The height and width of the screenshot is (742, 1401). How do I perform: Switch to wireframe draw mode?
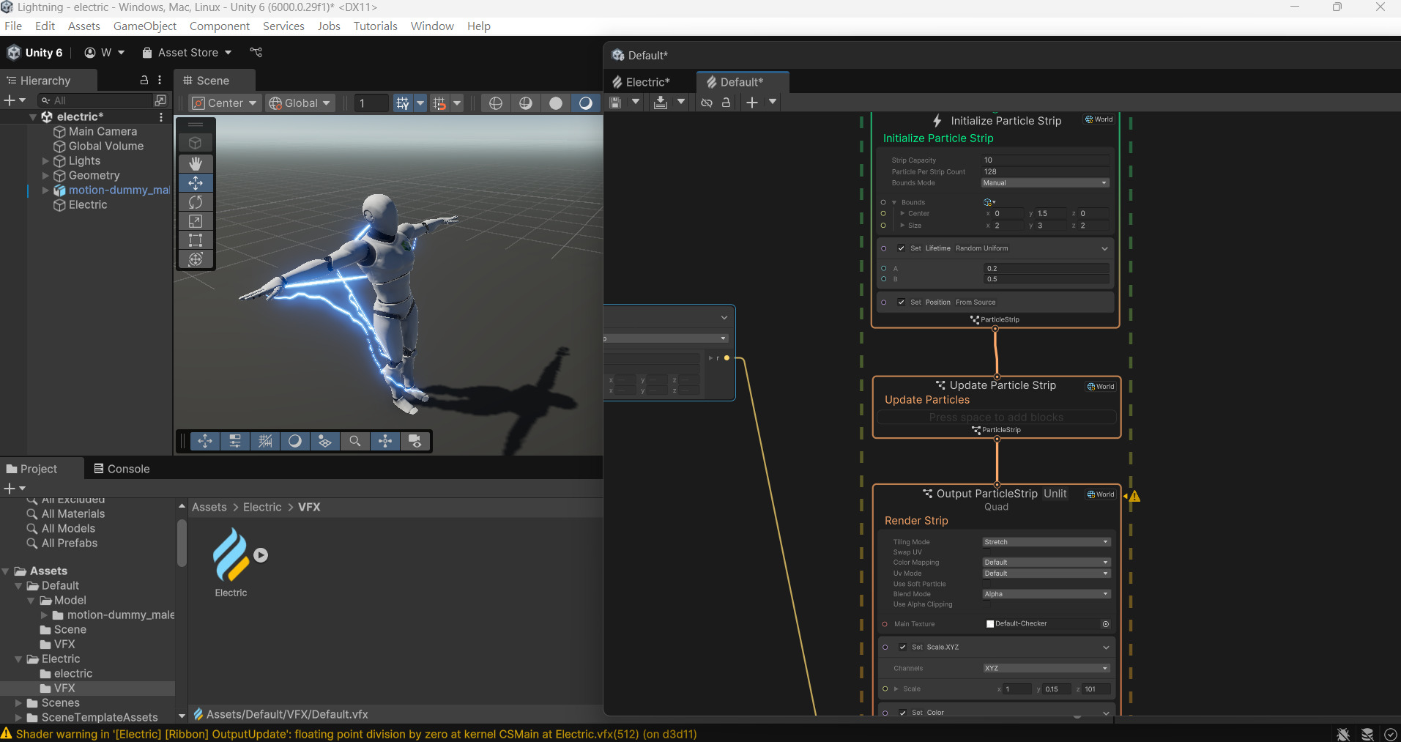[496, 103]
